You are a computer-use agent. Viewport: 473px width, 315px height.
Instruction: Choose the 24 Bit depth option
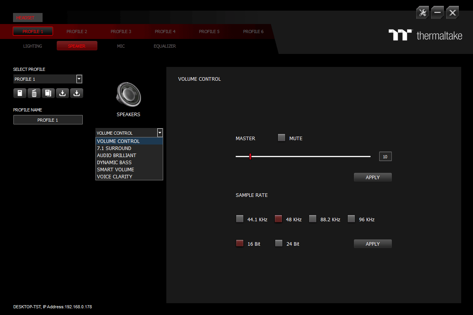279,243
